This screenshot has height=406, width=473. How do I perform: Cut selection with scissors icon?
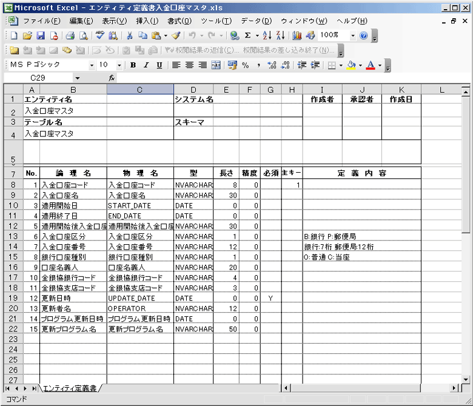130,36
